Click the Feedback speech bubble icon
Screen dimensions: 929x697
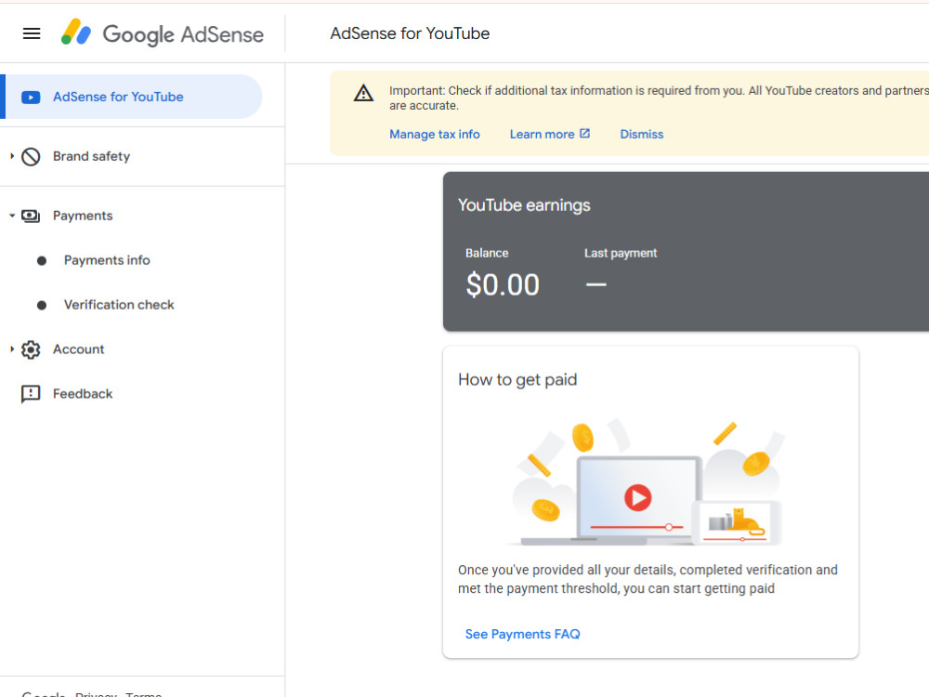pos(31,394)
